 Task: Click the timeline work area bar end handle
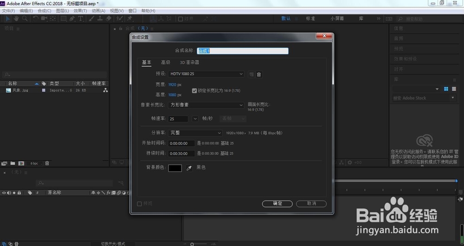click(456, 180)
